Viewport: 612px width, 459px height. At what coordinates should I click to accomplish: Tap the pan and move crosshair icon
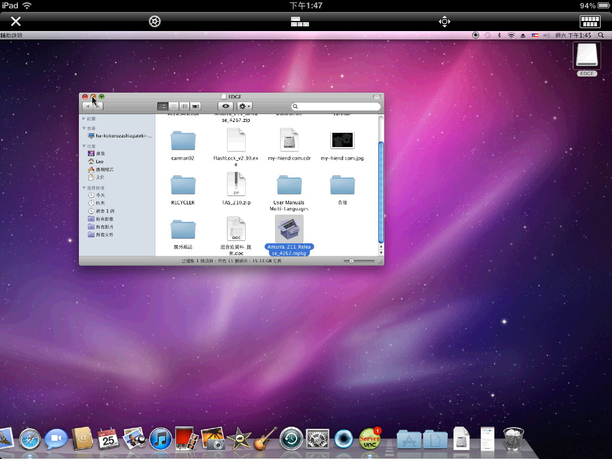click(x=445, y=22)
